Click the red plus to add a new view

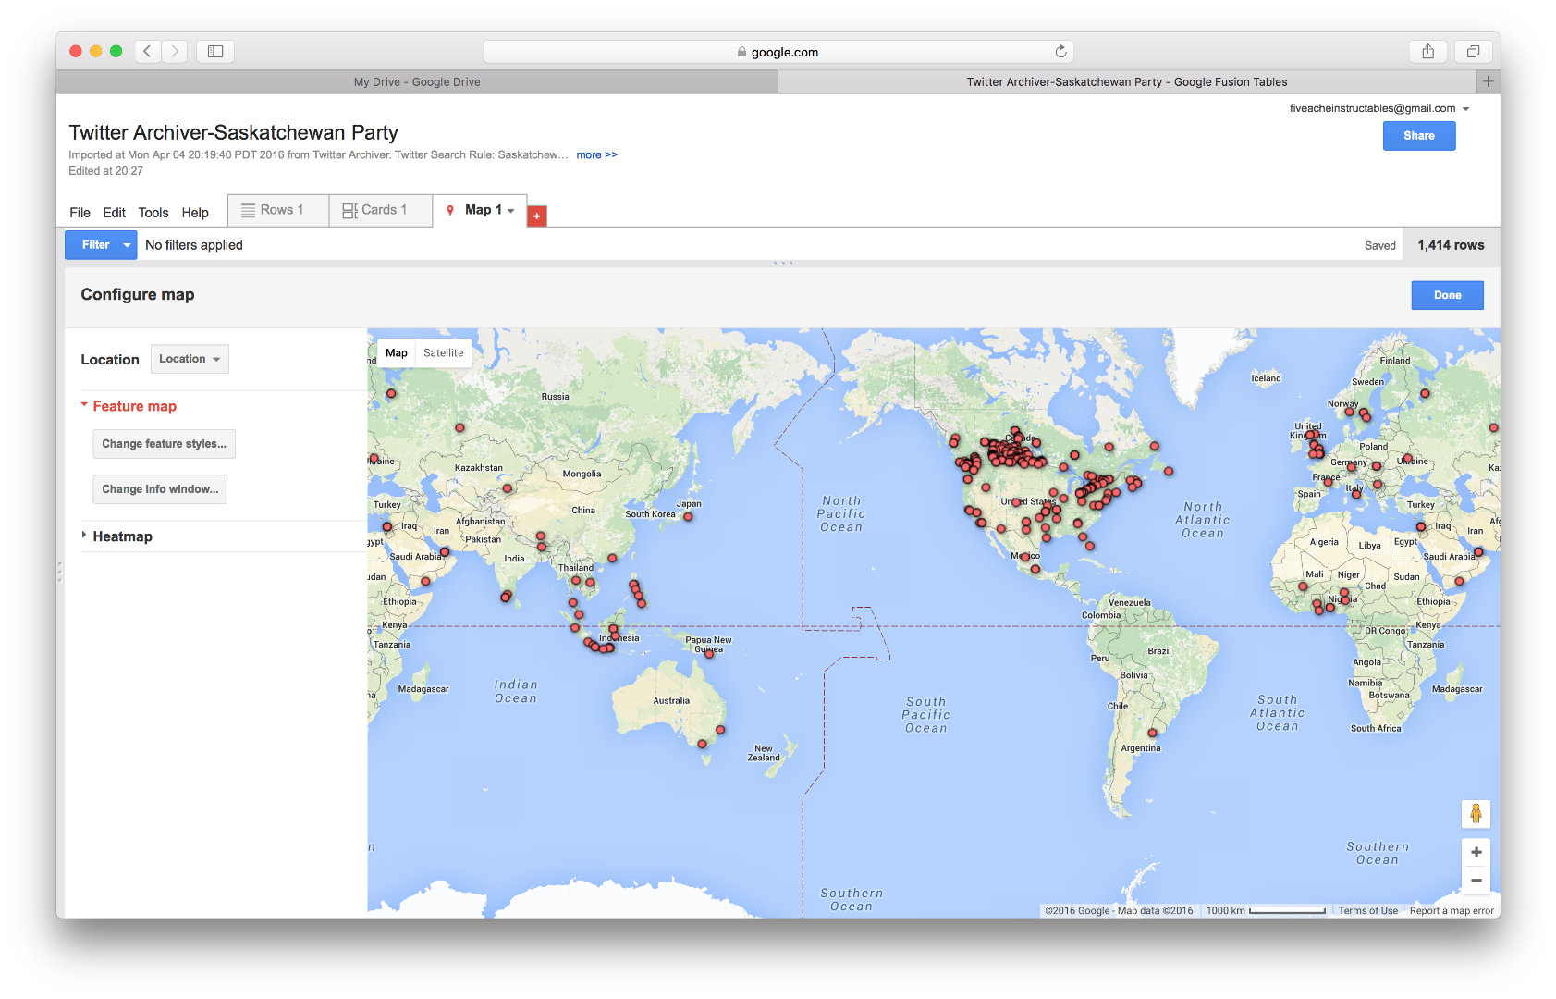tap(536, 216)
